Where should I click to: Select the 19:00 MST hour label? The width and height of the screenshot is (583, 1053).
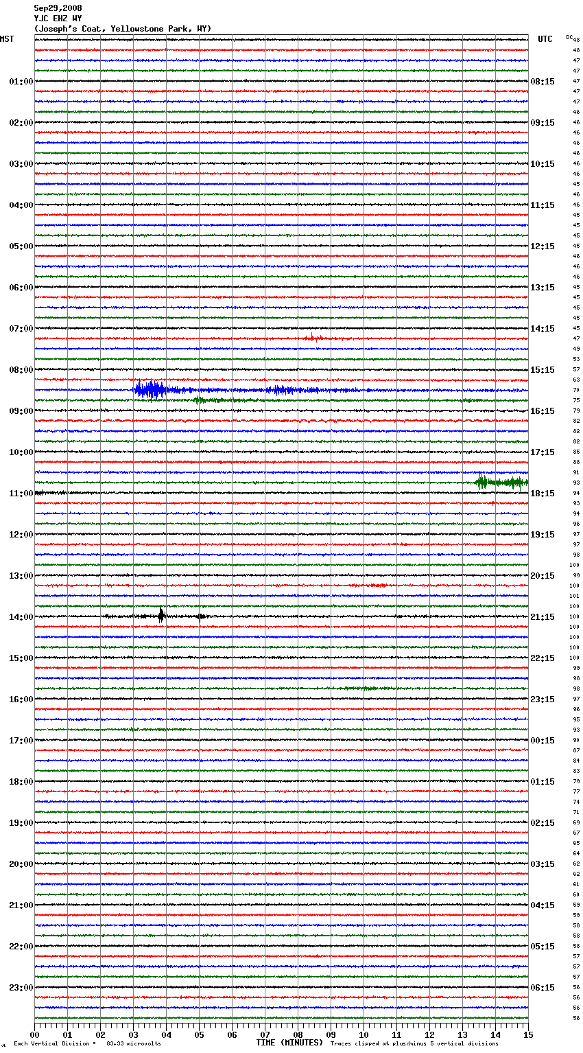coord(21,823)
